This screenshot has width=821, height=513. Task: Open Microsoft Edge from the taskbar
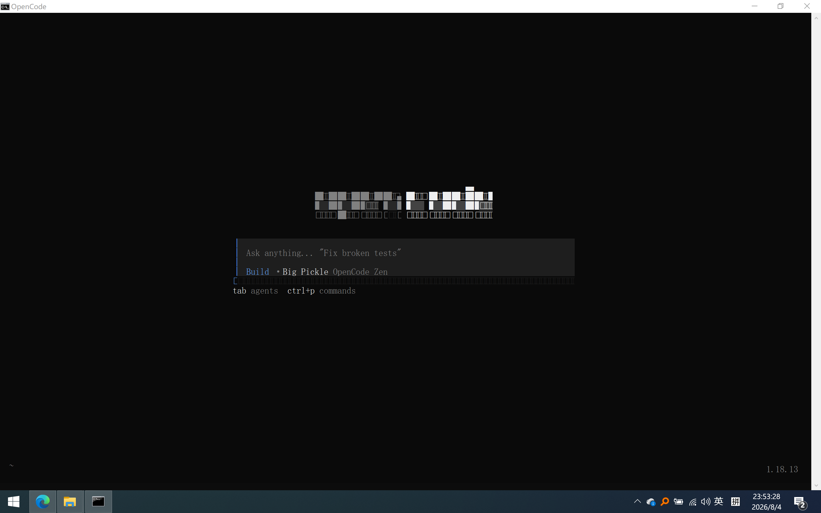[43, 502]
